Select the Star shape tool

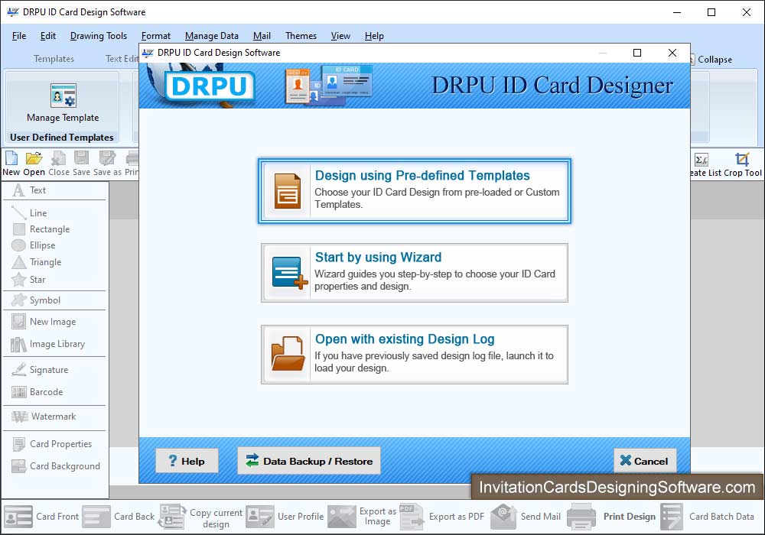pos(28,280)
